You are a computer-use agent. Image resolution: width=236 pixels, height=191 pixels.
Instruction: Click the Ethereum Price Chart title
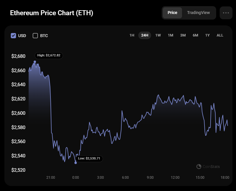[52, 13]
